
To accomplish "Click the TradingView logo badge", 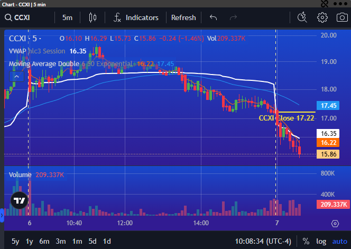I will [19, 200].
